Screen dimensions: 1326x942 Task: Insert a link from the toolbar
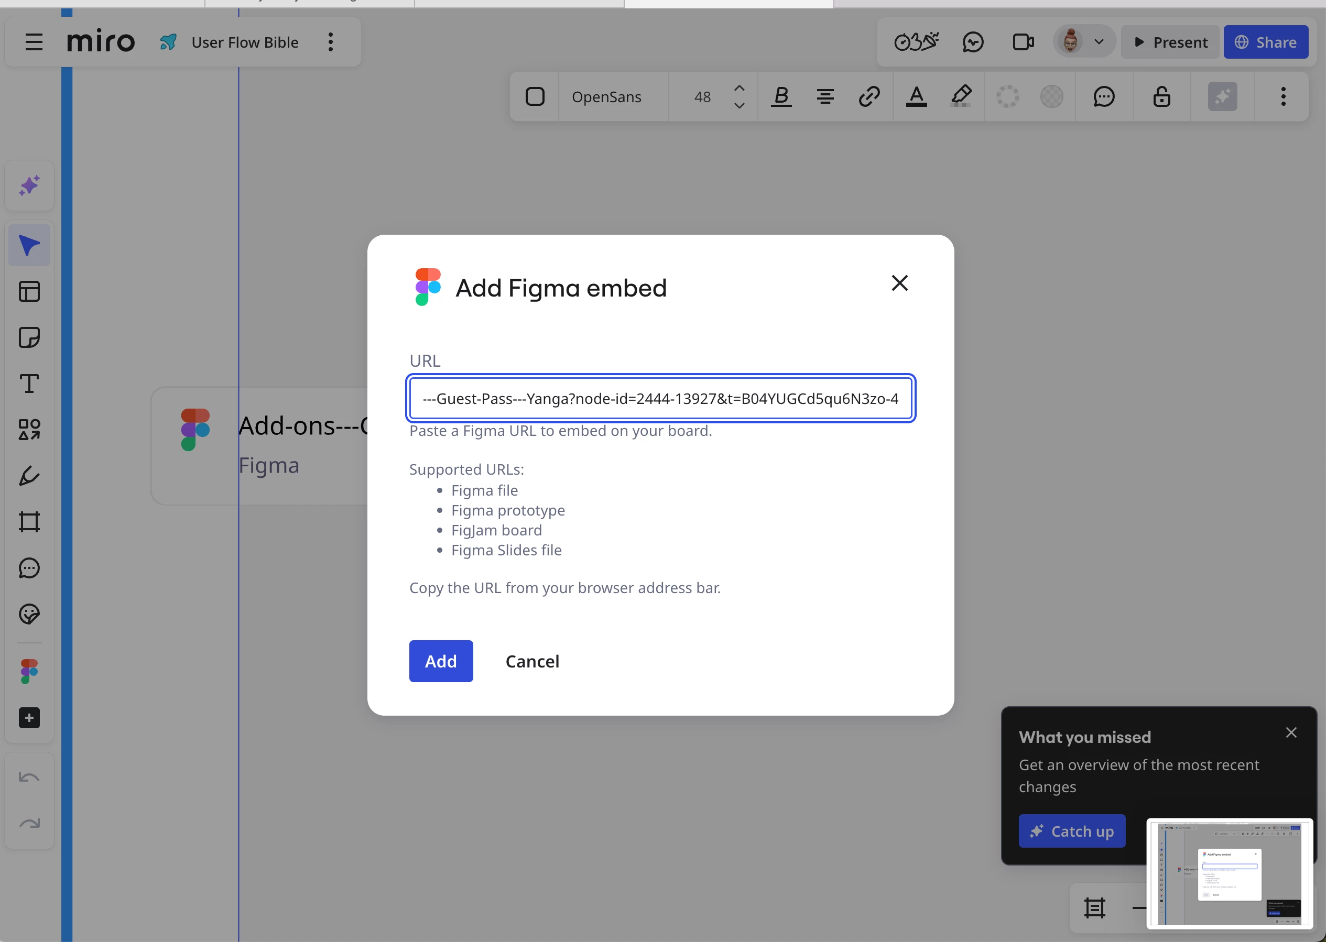tap(869, 96)
